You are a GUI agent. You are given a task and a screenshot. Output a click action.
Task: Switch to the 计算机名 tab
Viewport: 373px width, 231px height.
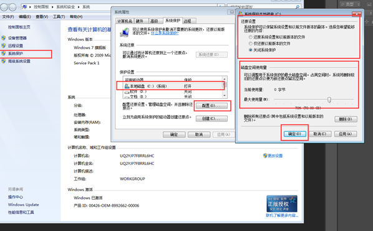125,21
